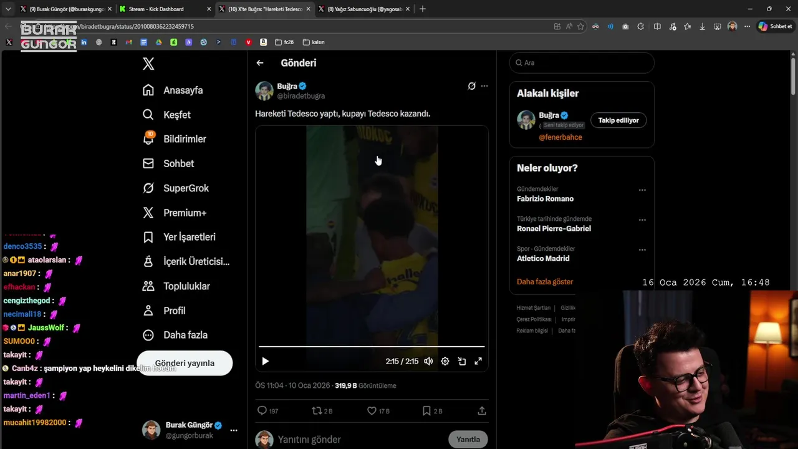Reply using the comment icon with 197
Screen dimensions: 798x449
268,411
